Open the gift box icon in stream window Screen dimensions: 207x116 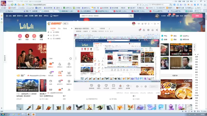pos(140,30)
